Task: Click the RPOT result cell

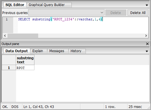Action: pos(25,68)
